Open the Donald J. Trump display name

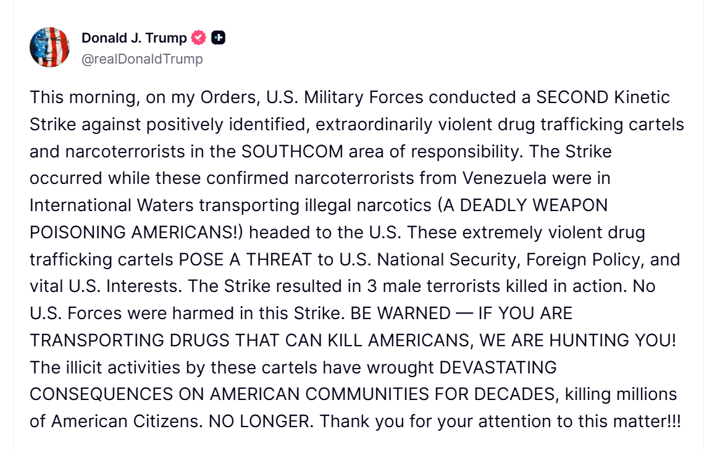pos(134,38)
